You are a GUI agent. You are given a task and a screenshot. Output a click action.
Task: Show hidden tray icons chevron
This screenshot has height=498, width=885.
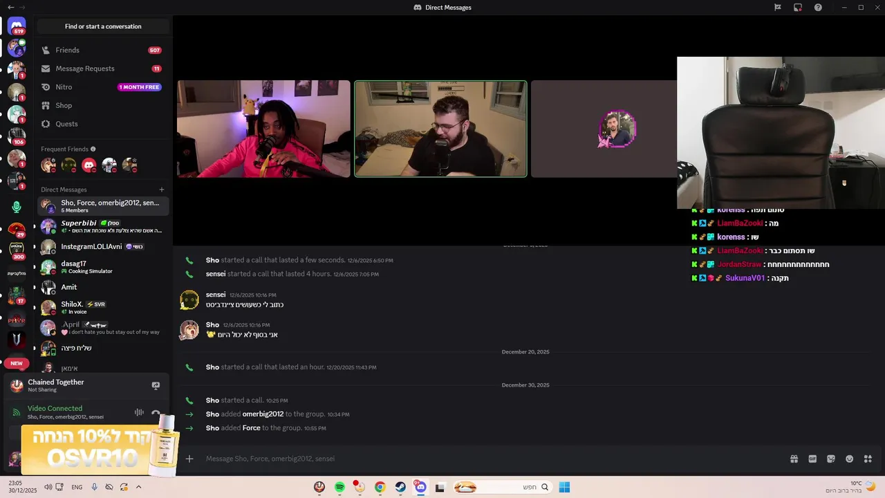coord(138,487)
